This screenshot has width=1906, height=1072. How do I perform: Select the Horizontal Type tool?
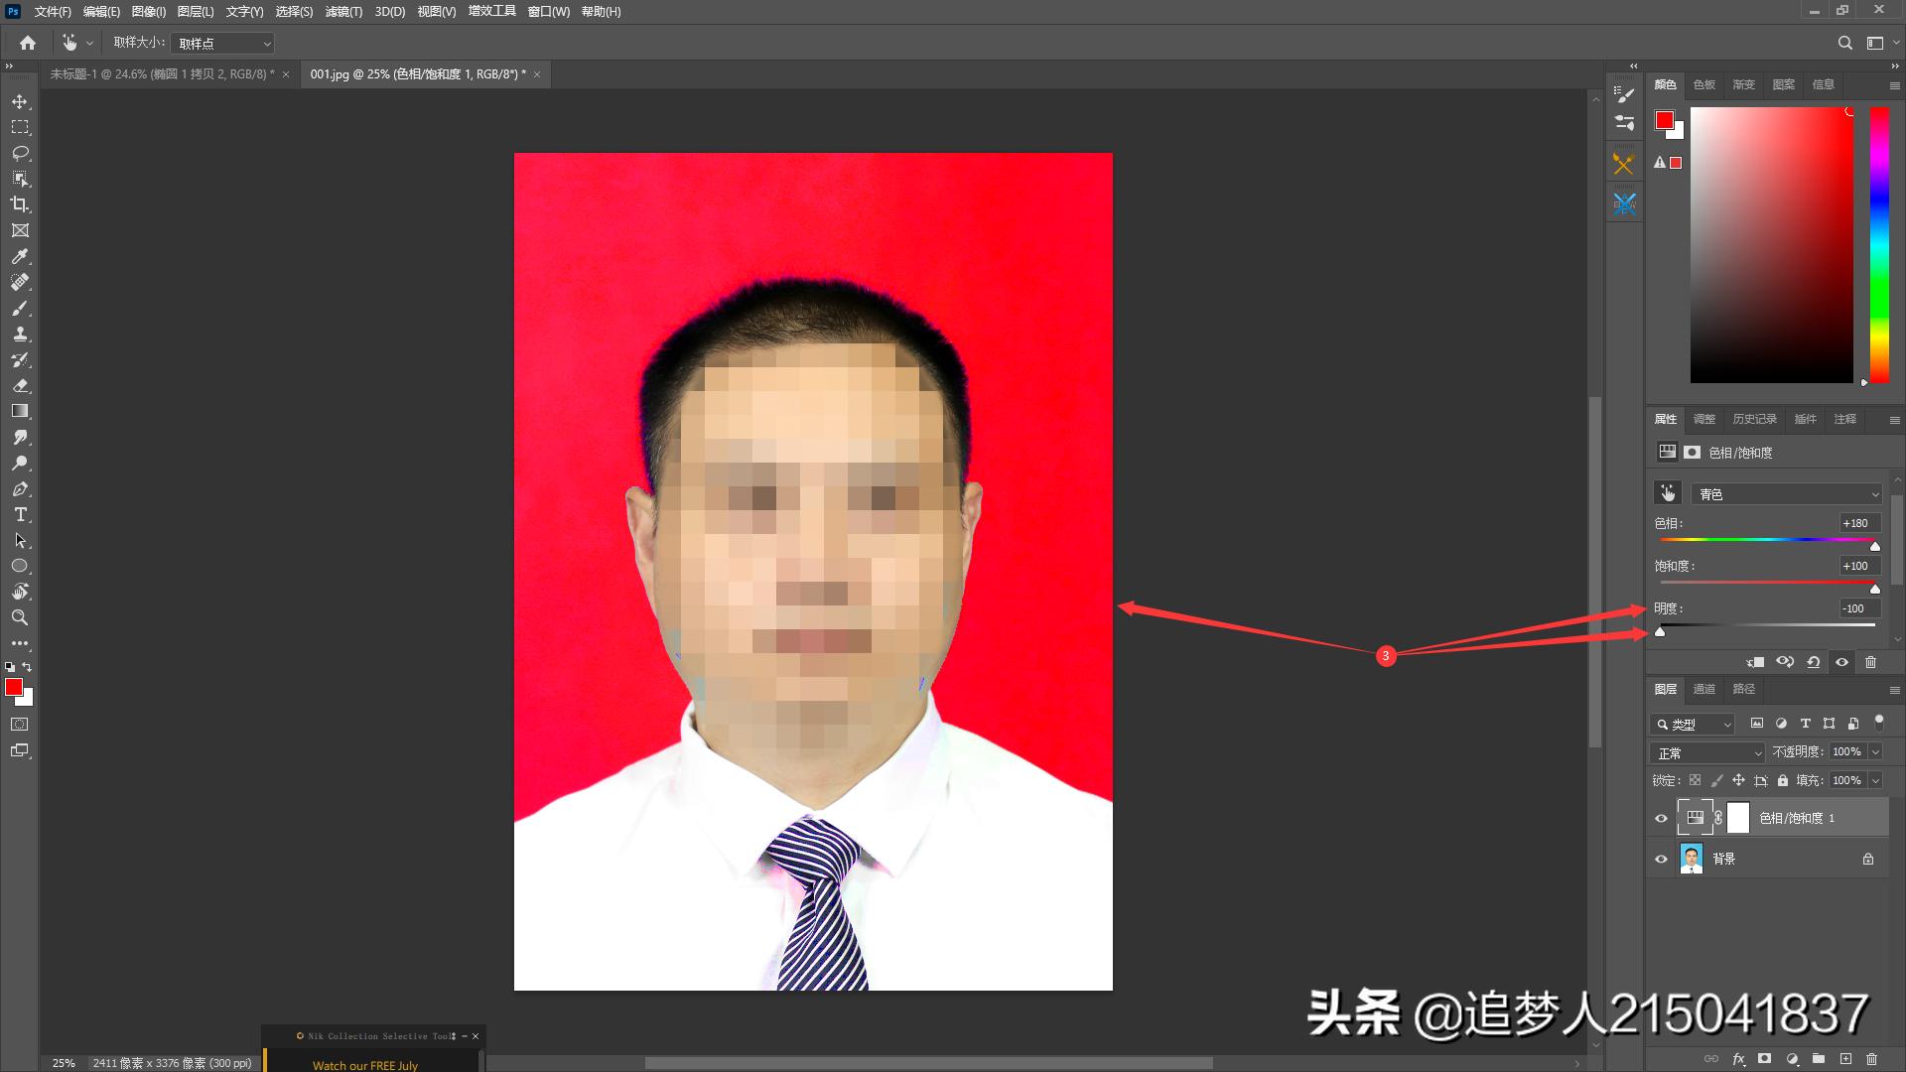(x=20, y=514)
